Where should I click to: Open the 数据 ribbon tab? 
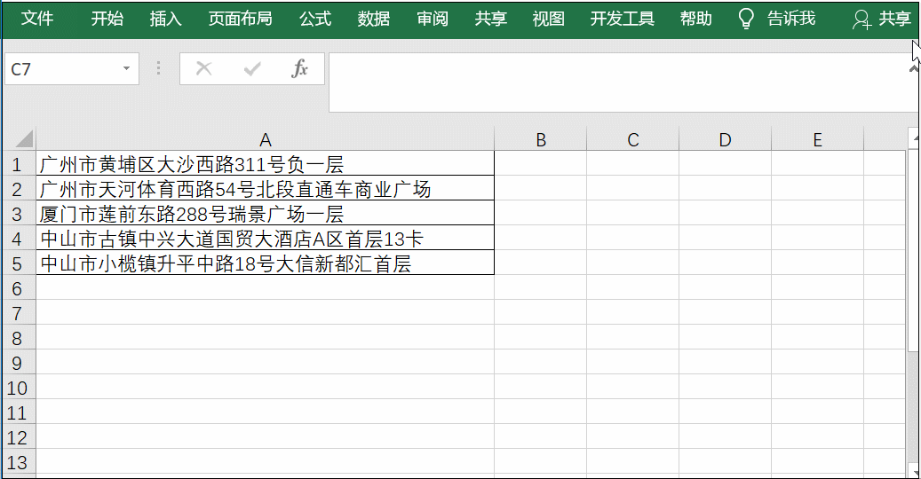(374, 19)
